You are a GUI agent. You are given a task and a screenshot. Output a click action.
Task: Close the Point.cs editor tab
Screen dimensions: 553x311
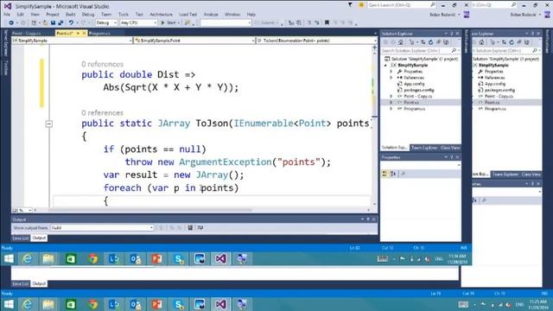tap(84, 33)
